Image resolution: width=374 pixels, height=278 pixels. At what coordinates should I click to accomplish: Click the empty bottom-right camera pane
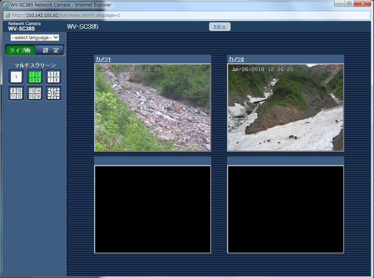coord(286,209)
